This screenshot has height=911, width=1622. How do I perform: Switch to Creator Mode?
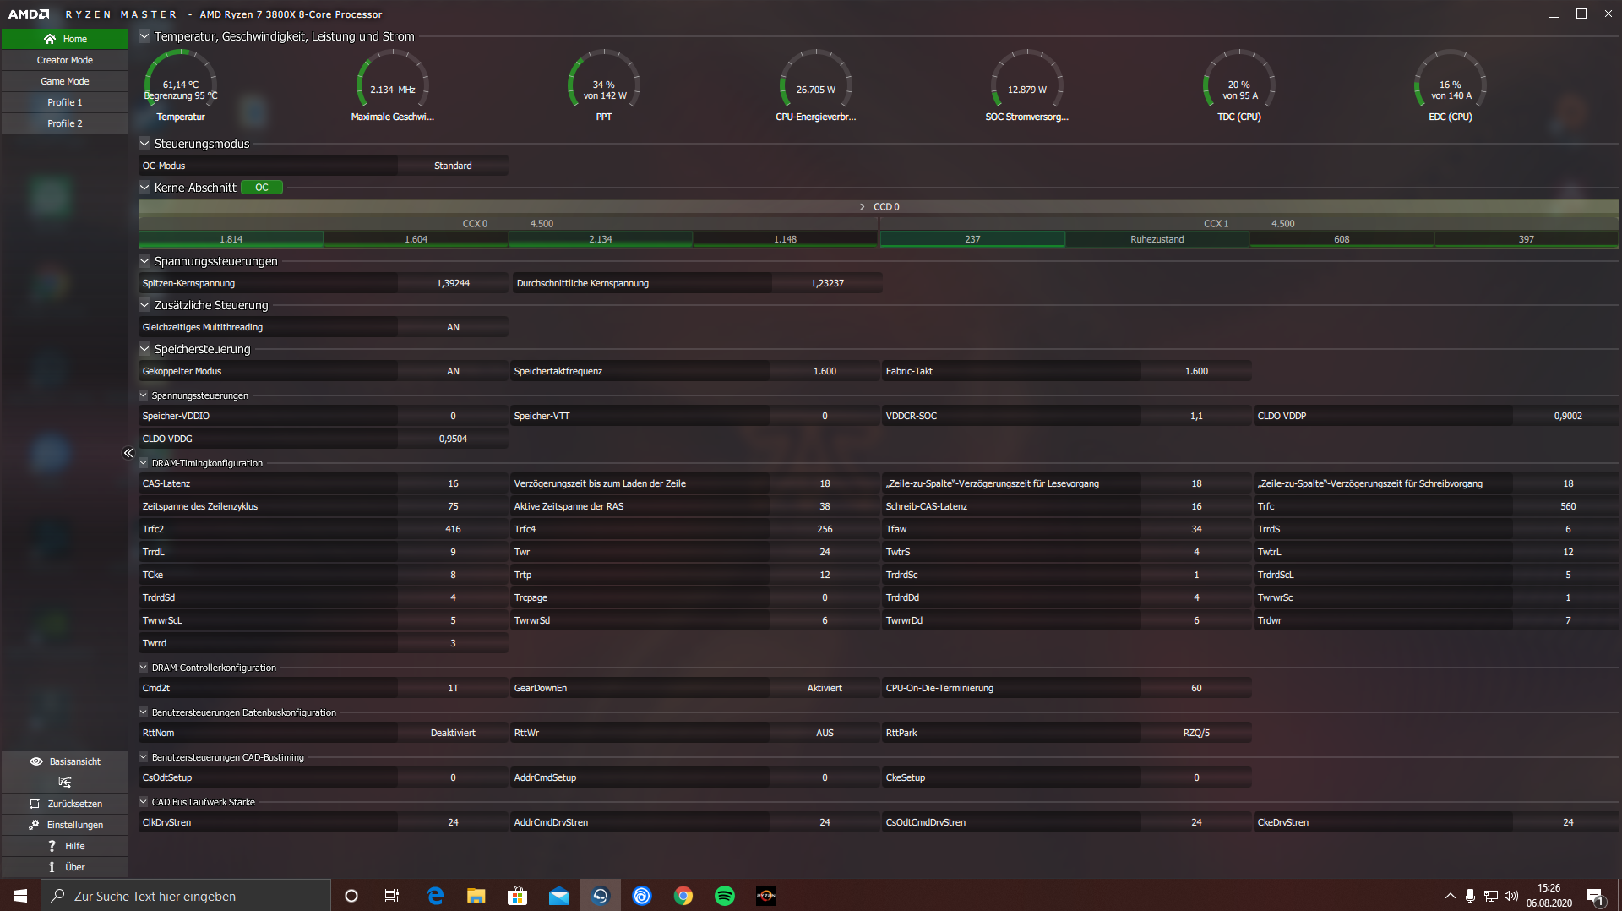[x=65, y=60]
